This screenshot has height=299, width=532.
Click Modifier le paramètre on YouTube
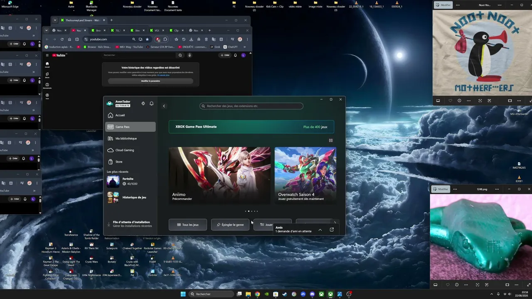point(150,81)
